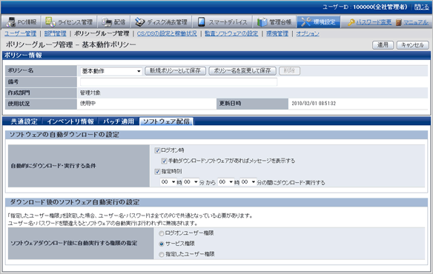433x274 pixels.
Task: Open the first start hour dropdown
Action: click(x=168, y=182)
